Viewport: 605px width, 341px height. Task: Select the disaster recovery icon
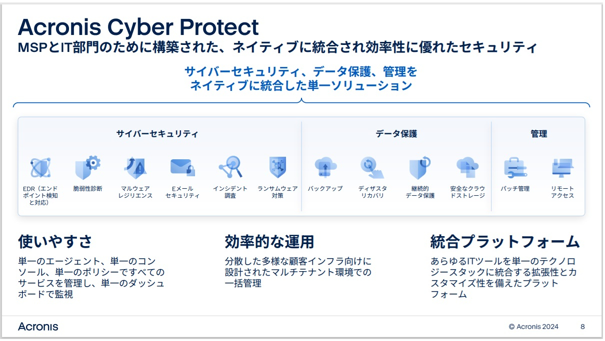pos(372,168)
